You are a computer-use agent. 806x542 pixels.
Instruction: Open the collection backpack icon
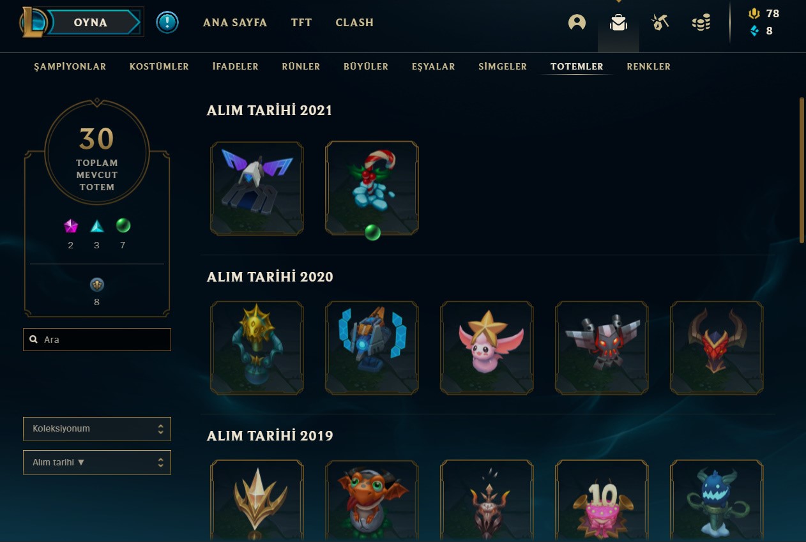pos(618,22)
